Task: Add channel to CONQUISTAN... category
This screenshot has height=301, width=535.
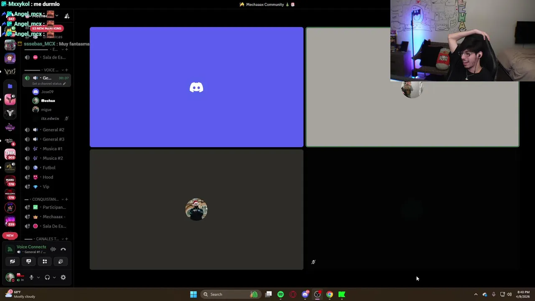Action: coord(66,199)
